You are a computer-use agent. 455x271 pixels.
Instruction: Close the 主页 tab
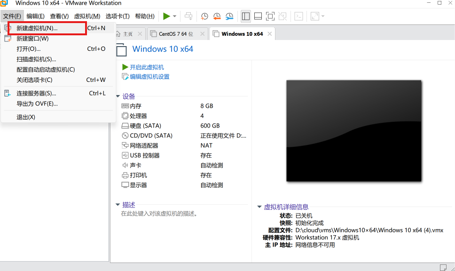point(140,34)
